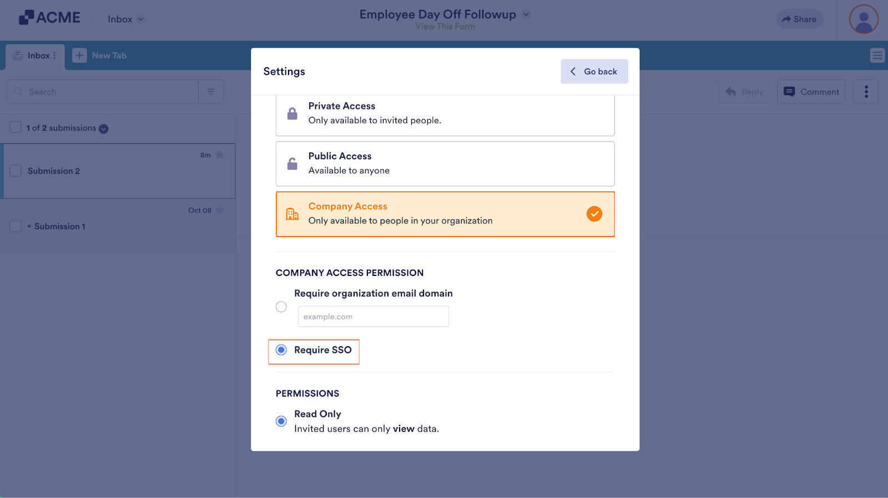Select the Require SSO radio button
This screenshot has height=498, width=888.
[x=281, y=350]
